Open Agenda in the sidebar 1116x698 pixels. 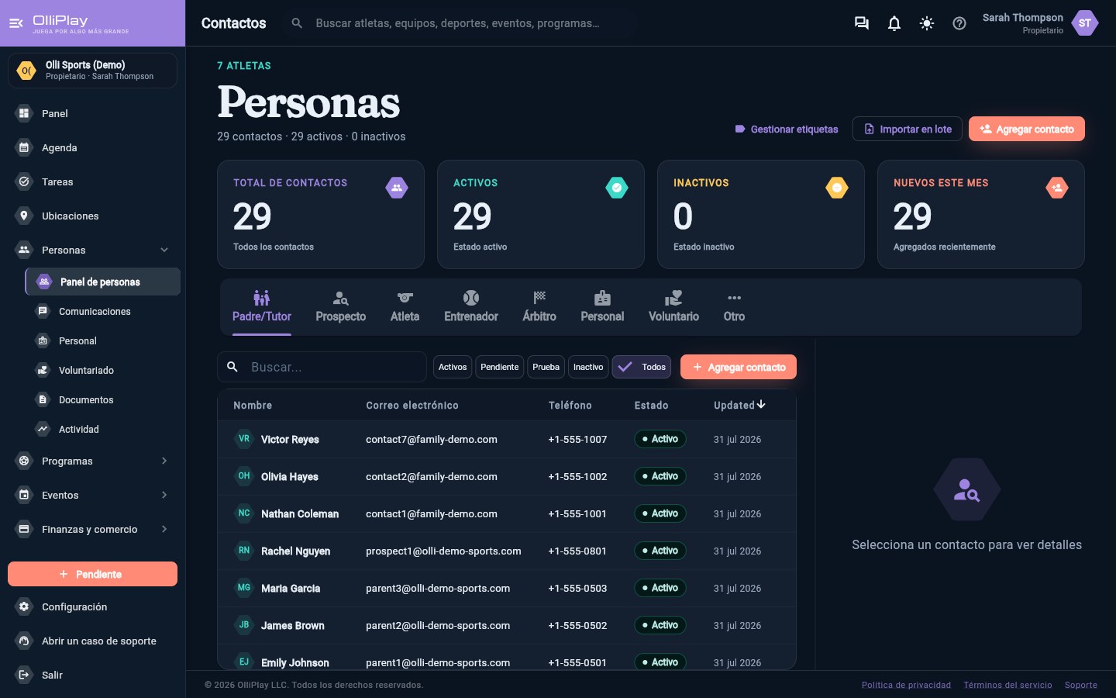[x=92, y=147]
